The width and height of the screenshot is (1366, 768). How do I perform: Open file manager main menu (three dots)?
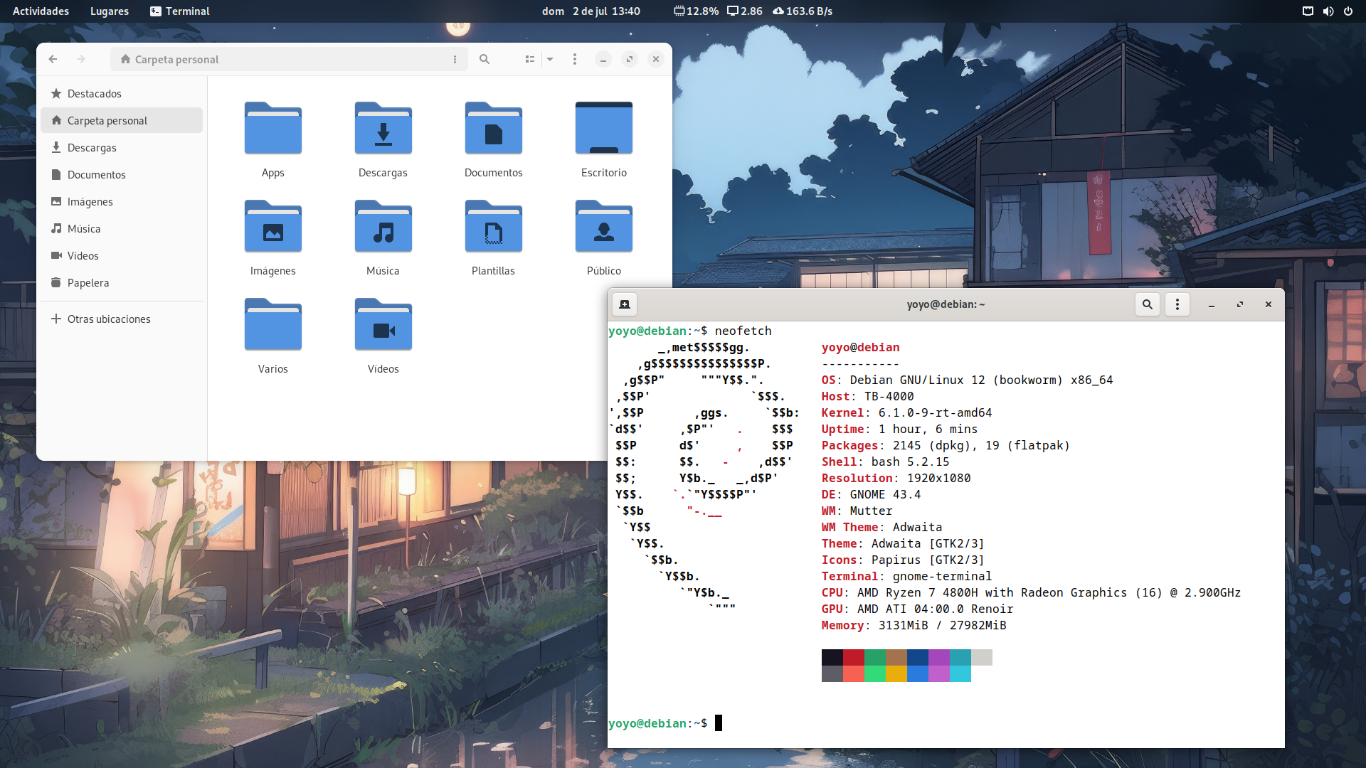[x=575, y=59]
